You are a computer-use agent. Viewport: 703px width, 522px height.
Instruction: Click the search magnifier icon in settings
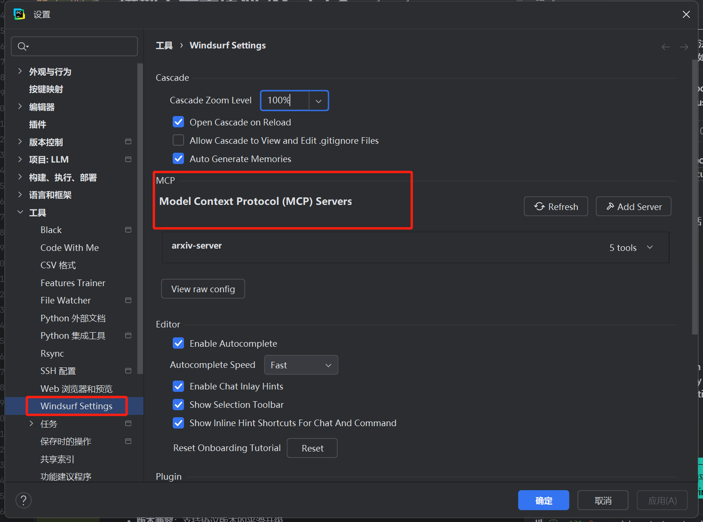(x=23, y=46)
